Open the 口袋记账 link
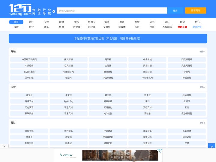This screenshot has width=216, height=162. [x=187, y=137]
